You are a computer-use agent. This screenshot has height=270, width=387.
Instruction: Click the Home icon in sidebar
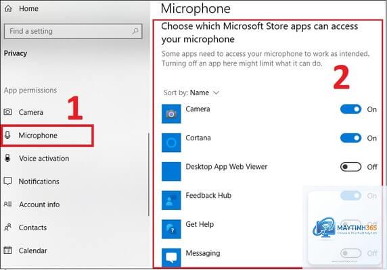pyautogui.click(x=8, y=9)
